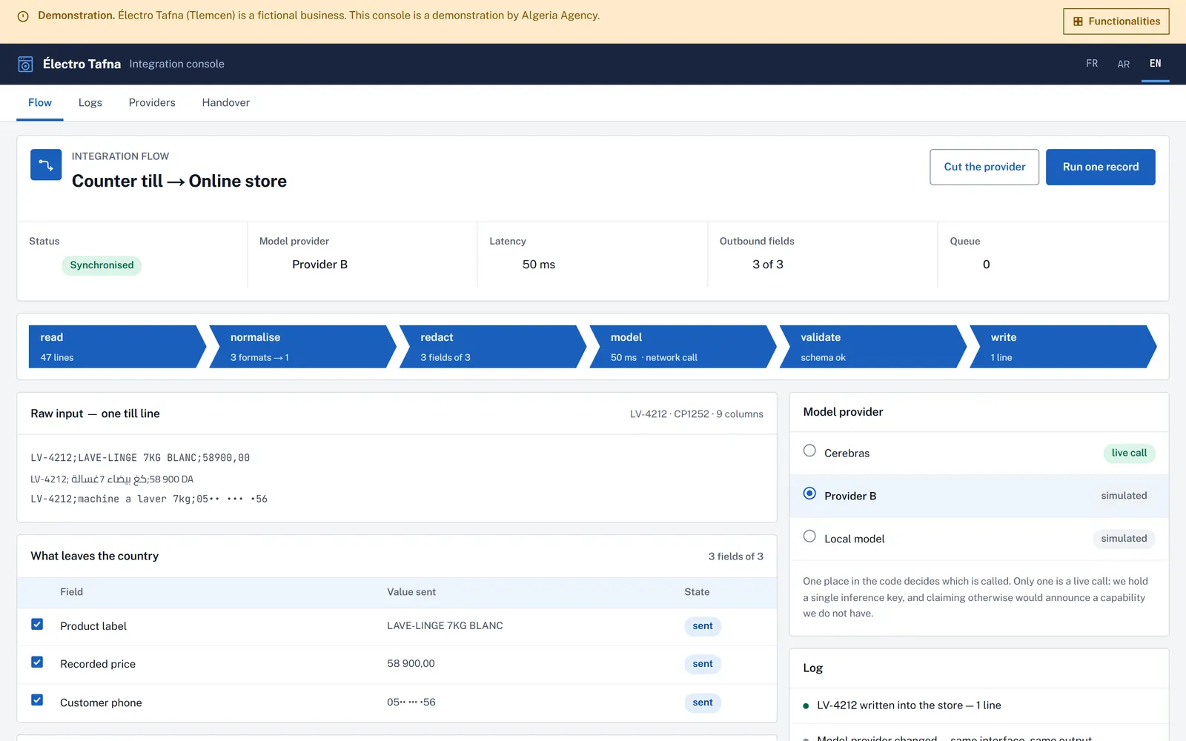Click the integration flow route icon
Screen dimensions: 1186x741
(x=46, y=165)
